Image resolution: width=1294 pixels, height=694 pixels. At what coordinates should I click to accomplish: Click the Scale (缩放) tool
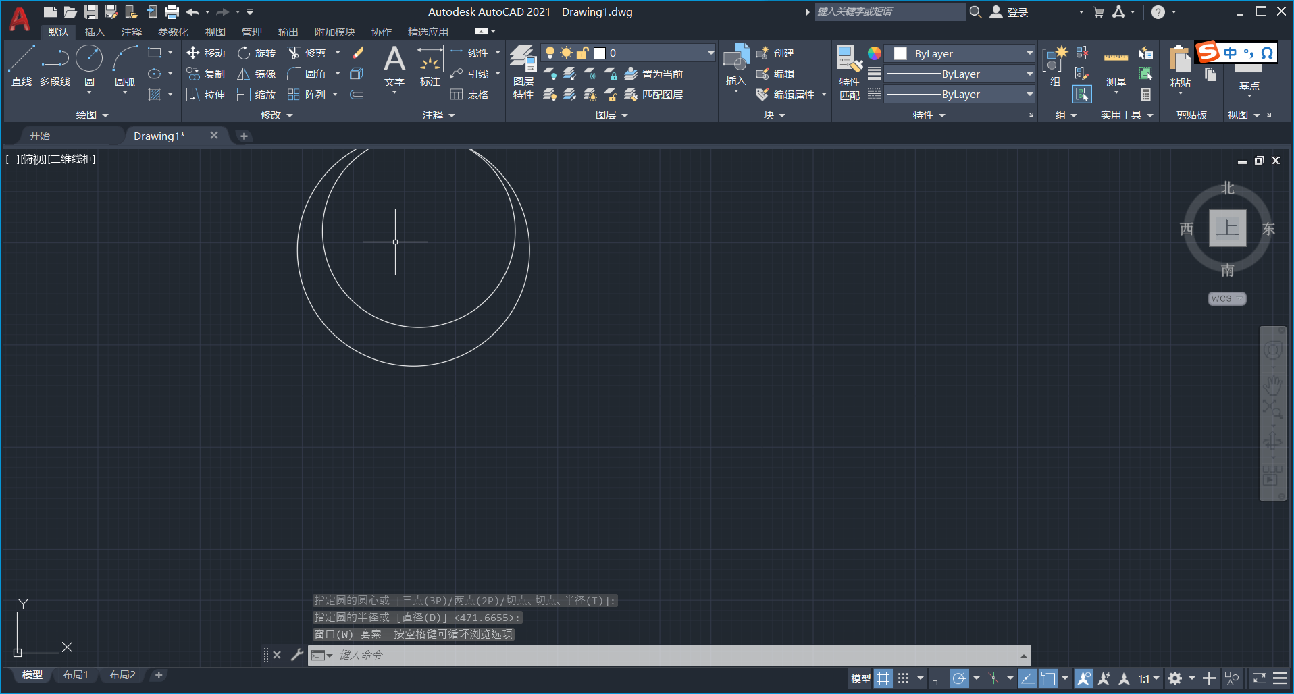257,95
